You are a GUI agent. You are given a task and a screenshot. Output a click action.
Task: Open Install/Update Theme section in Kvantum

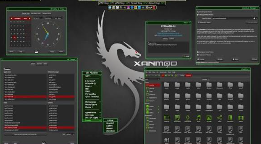205,12
